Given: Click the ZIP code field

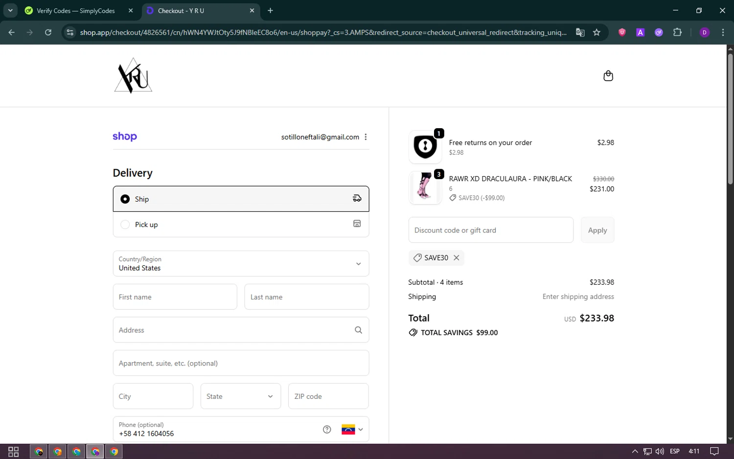Looking at the screenshot, I should (328, 396).
